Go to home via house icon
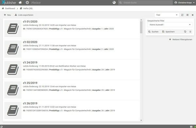 click(x=20, y=3)
